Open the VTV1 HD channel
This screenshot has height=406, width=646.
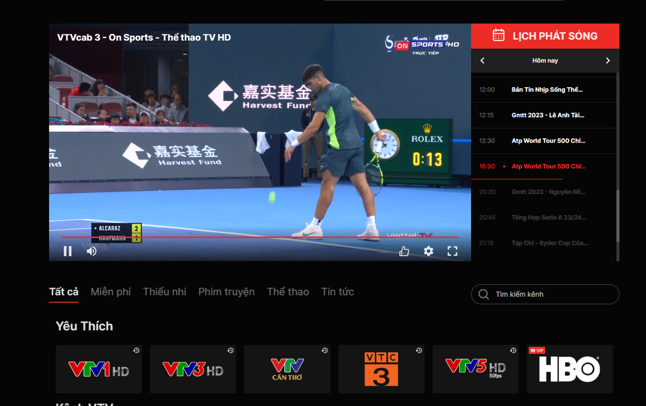[x=99, y=369]
